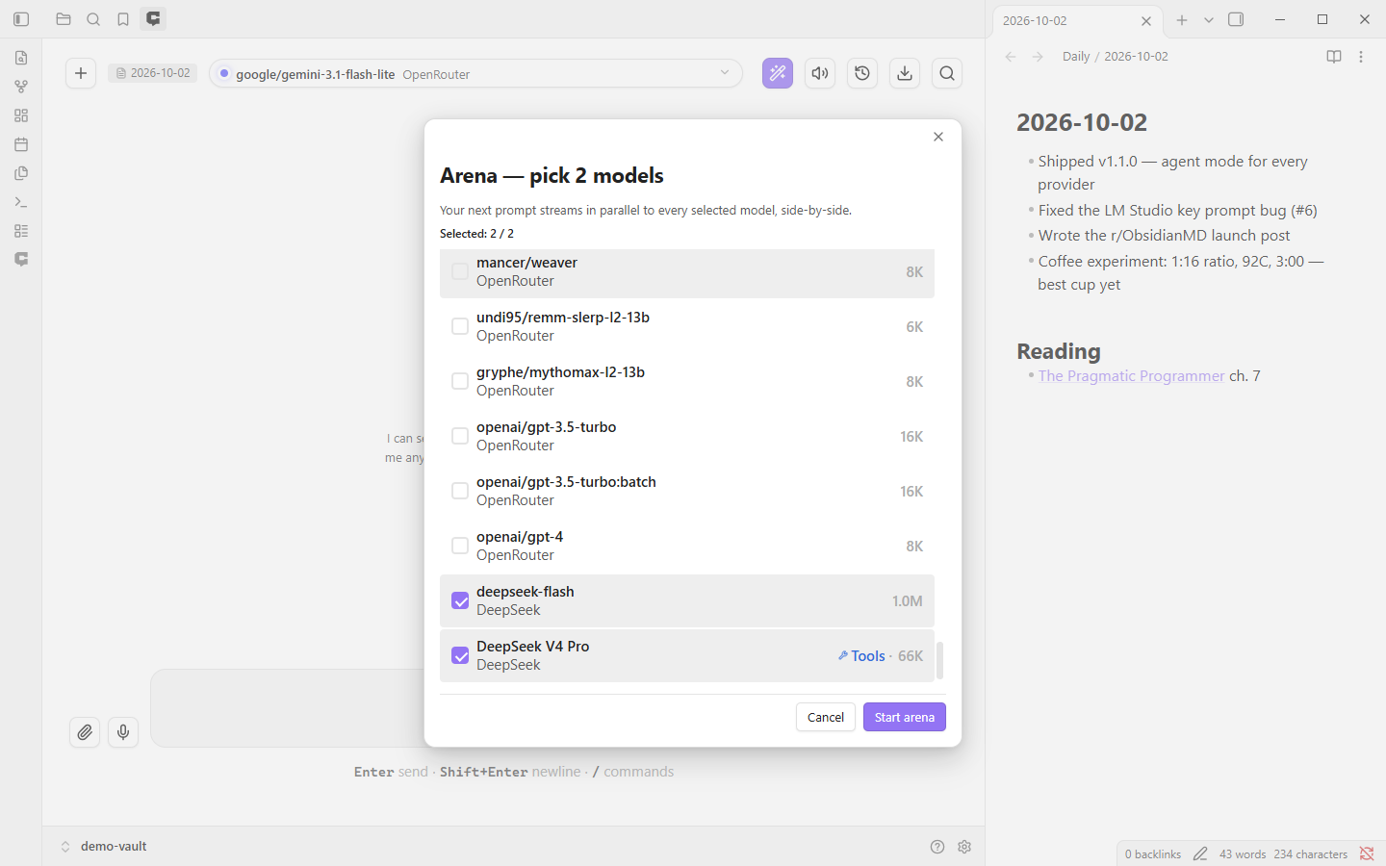Click the 0 backlinks status item

click(x=1153, y=854)
